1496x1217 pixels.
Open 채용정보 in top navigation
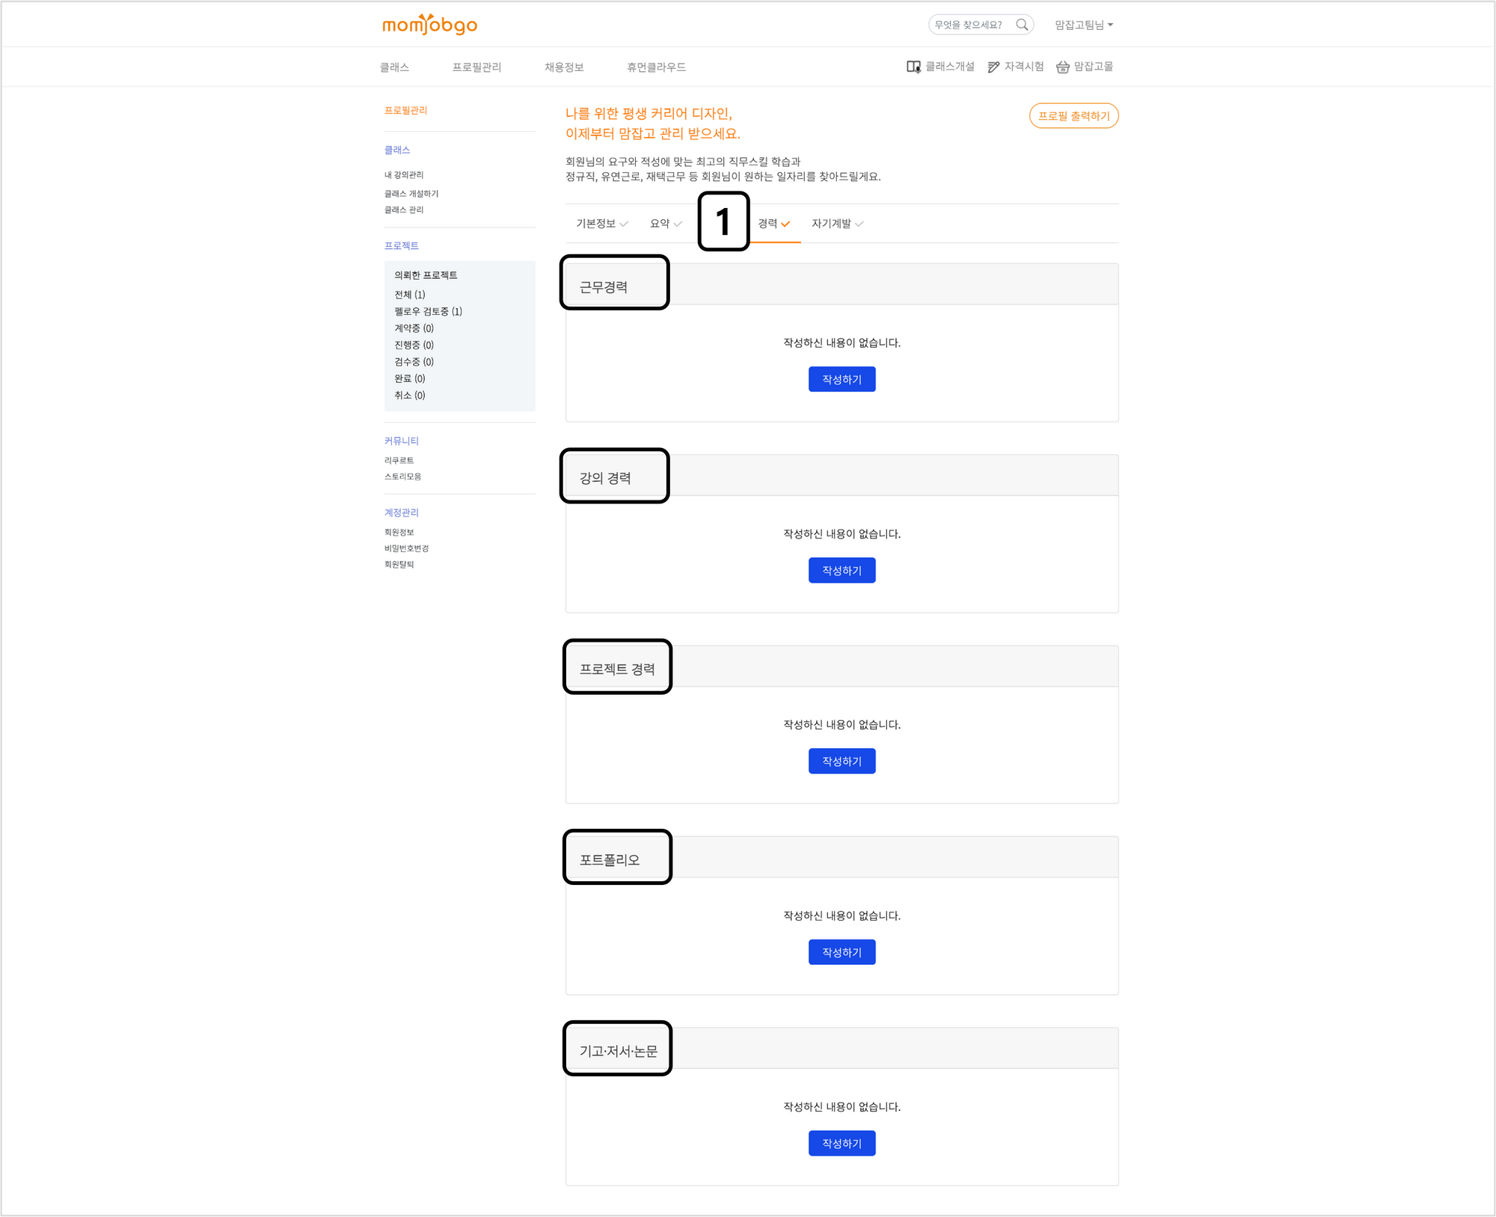tap(563, 67)
